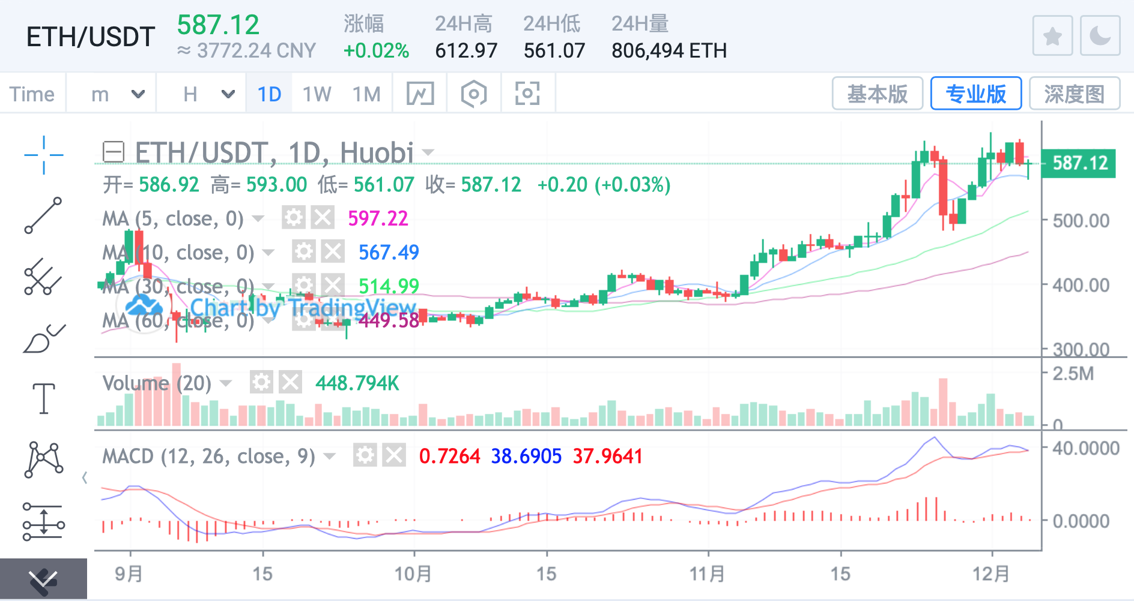The width and height of the screenshot is (1134, 601).
Task: Remove the Volume indicator
Action: 290,382
